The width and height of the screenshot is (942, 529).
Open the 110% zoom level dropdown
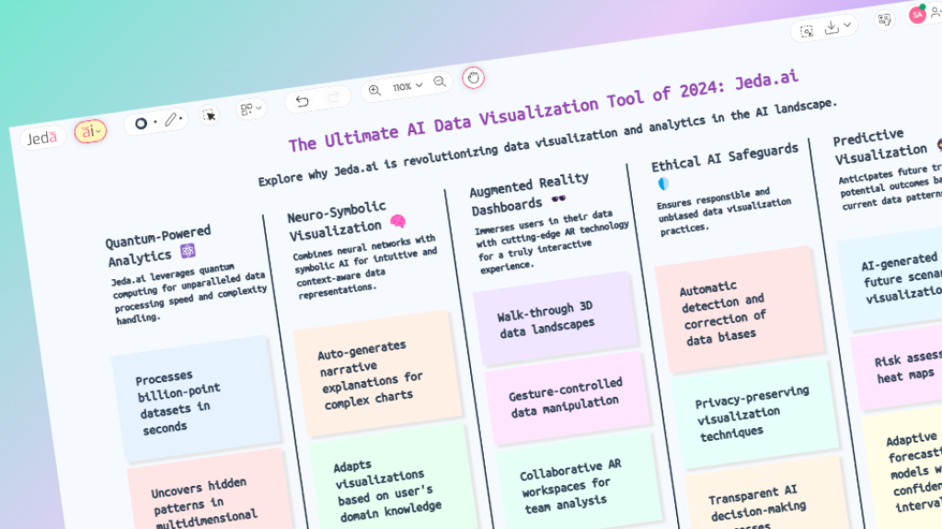point(407,86)
